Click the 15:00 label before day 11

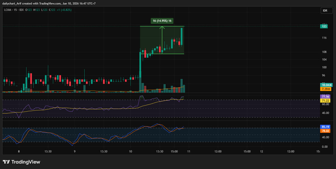(174, 151)
